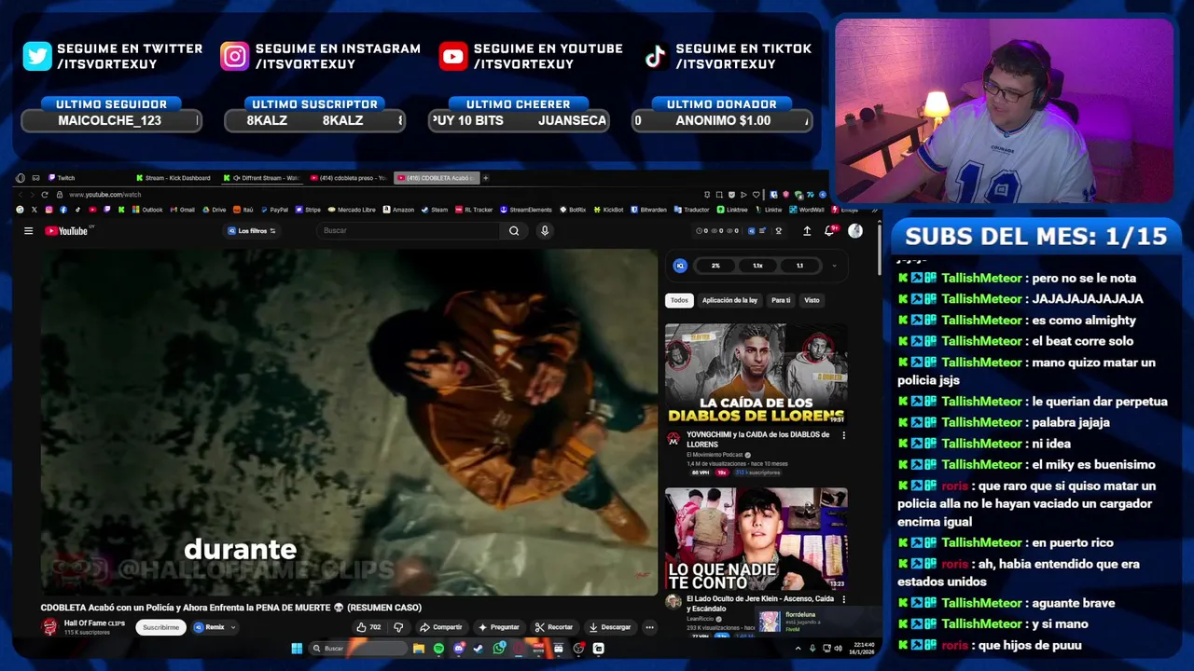Expand the extension panel chevron above chips
Screen dimensions: 1194x671
click(834, 266)
